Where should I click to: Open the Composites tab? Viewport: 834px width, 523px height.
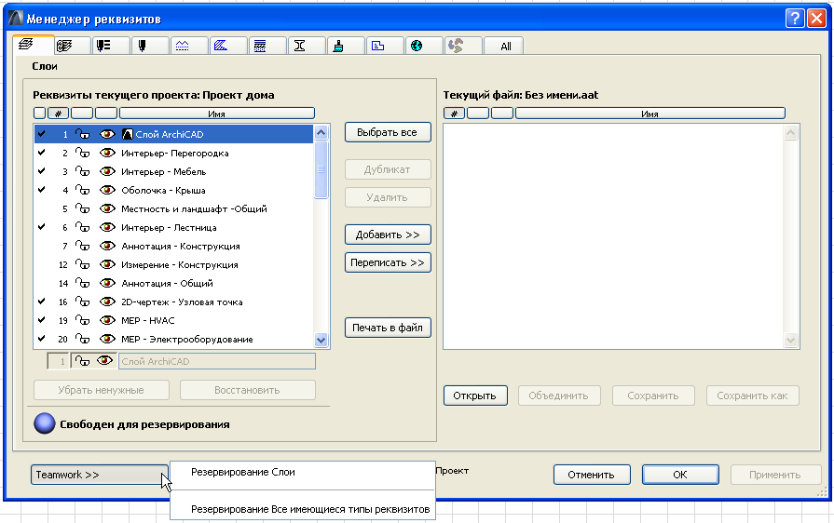pos(260,46)
